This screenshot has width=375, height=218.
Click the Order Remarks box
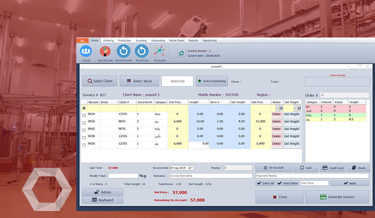[337, 82]
